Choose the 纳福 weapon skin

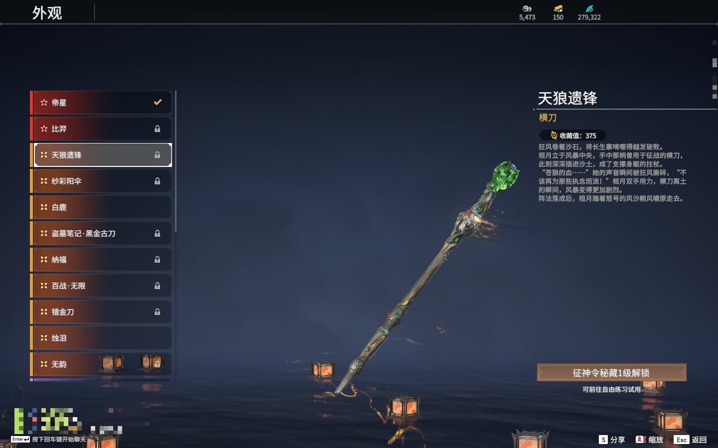click(x=101, y=260)
